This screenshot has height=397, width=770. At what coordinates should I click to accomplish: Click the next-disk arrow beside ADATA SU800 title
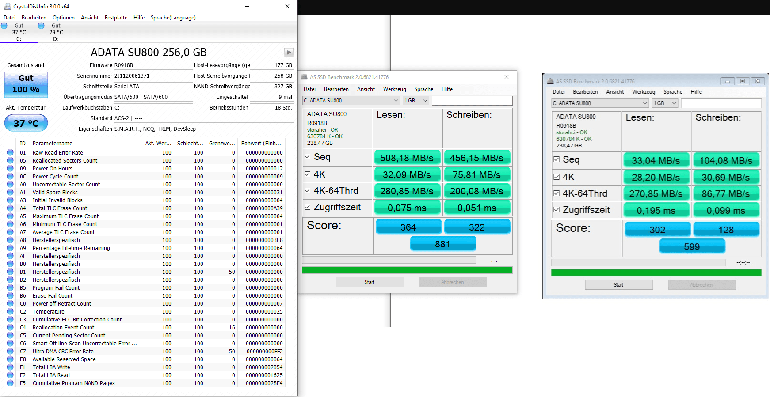click(x=289, y=52)
